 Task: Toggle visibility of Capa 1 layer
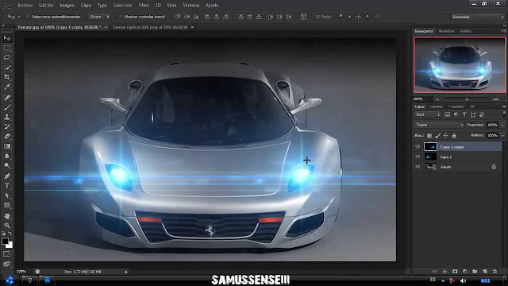pyautogui.click(x=418, y=157)
